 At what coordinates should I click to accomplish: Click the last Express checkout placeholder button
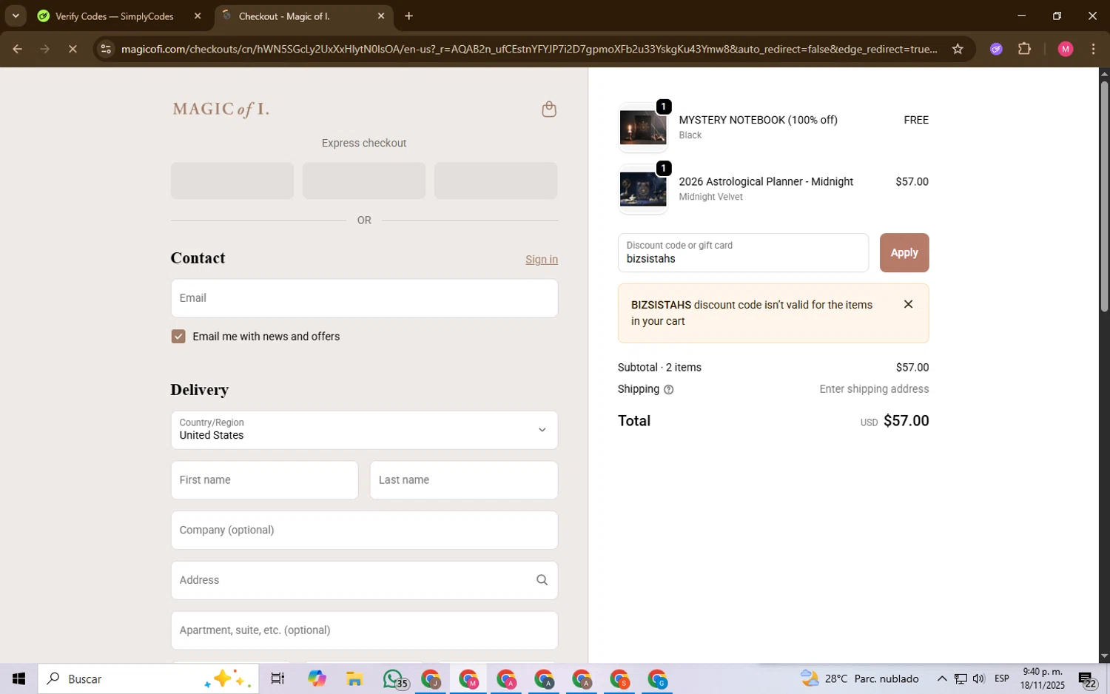496,181
